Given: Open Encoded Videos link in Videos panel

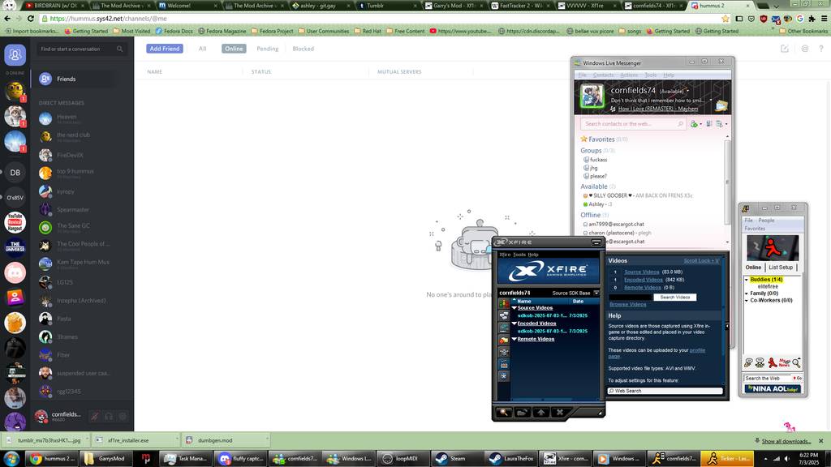Looking at the screenshot, I should pyautogui.click(x=644, y=280).
